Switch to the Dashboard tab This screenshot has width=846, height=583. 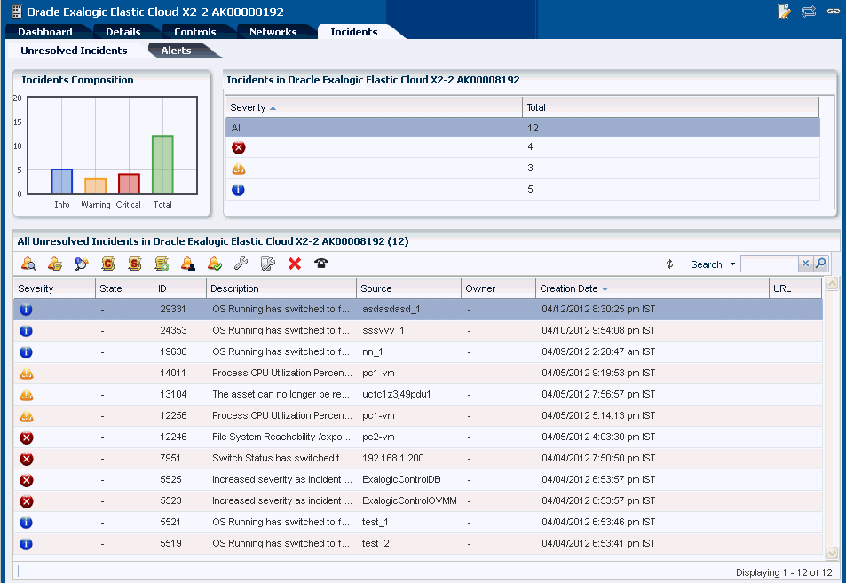point(45,32)
